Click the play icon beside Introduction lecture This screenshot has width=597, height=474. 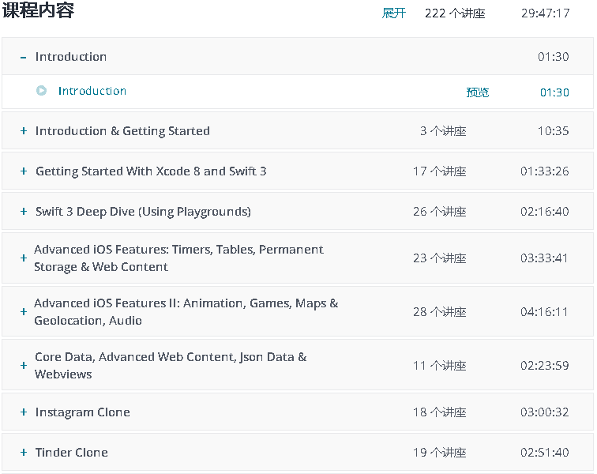point(42,91)
